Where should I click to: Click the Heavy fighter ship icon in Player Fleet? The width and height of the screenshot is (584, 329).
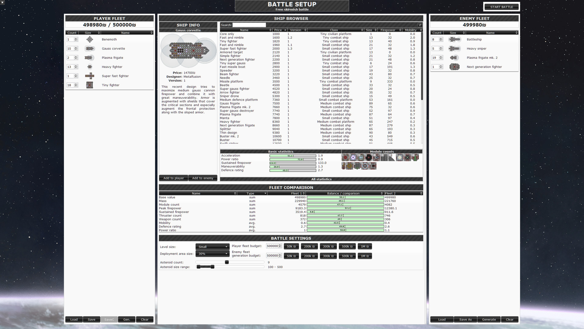pos(89,67)
